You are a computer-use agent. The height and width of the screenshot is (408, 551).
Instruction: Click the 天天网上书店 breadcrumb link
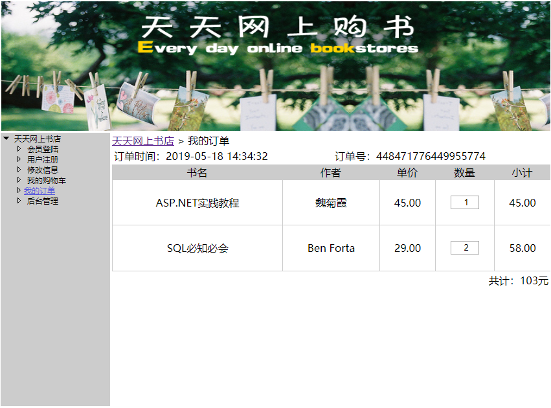[143, 141]
